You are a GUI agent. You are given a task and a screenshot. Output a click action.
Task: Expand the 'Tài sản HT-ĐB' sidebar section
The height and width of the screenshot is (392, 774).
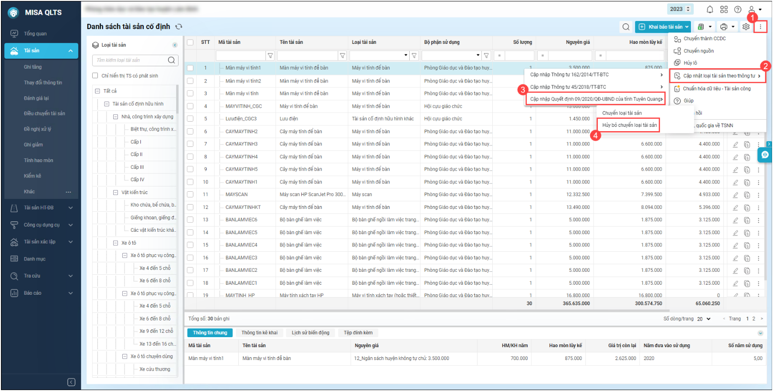tap(71, 208)
